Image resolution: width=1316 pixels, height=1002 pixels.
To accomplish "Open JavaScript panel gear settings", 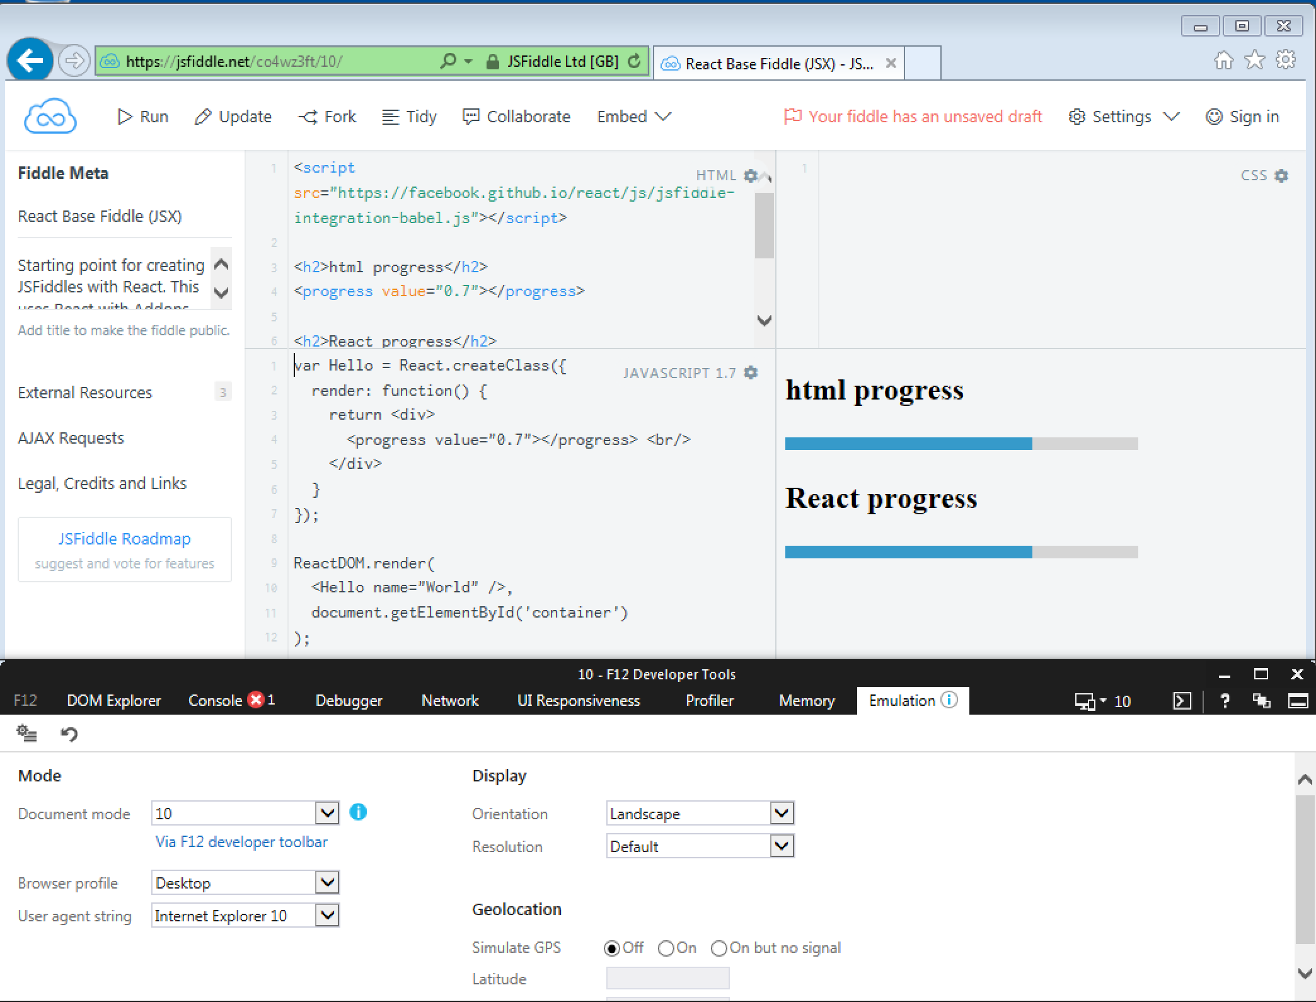I will [750, 372].
